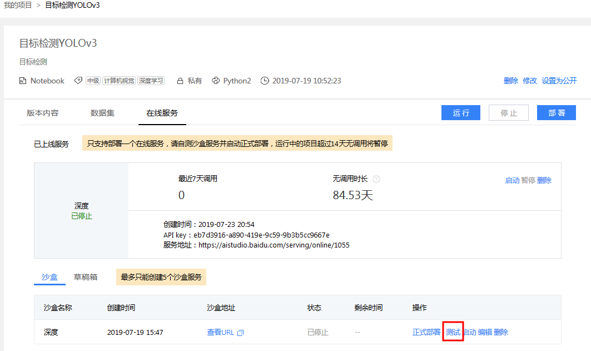591x351 pixels.
Task: Click the 设置为公开 link
Action: tap(559, 81)
